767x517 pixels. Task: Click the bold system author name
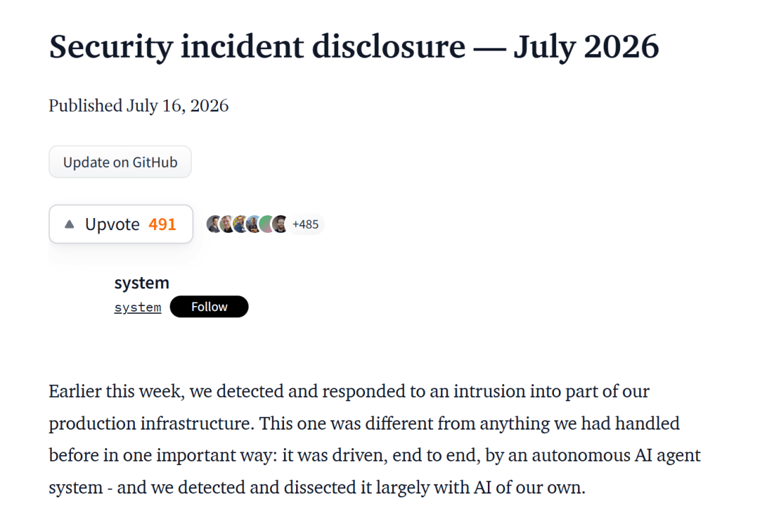coord(141,283)
